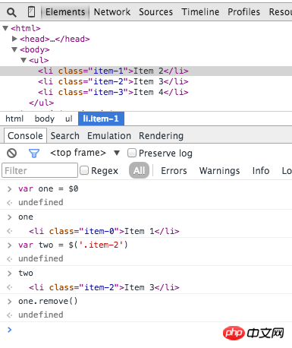Enable the Regex checkbox

tap(84, 170)
